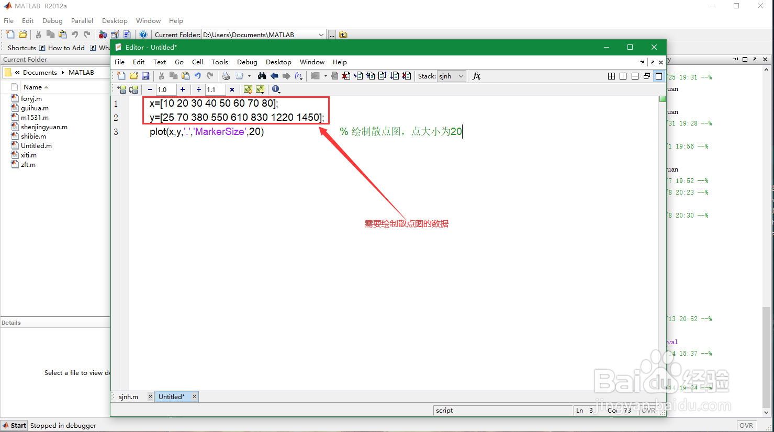The width and height of the screenshot is (774, 432).
Task: Click the Step Out debug icon
Action: pos(383,76)
